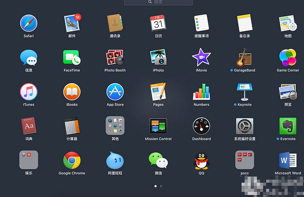The width and height of the screenshot is (304, 197).
Task: Launch Photo Booth app
Action: pyautogui.click(x=115, y=58)
